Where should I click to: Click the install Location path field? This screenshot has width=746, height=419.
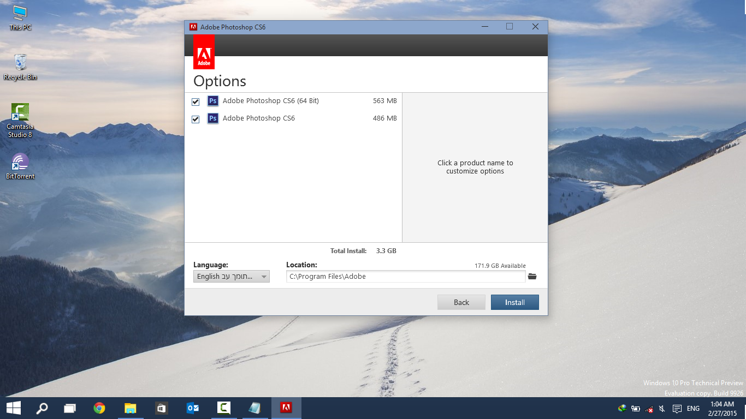coord(406,277)
